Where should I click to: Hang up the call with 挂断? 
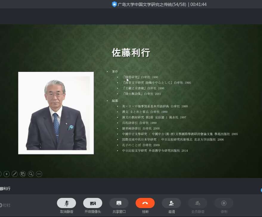point(145,203)
